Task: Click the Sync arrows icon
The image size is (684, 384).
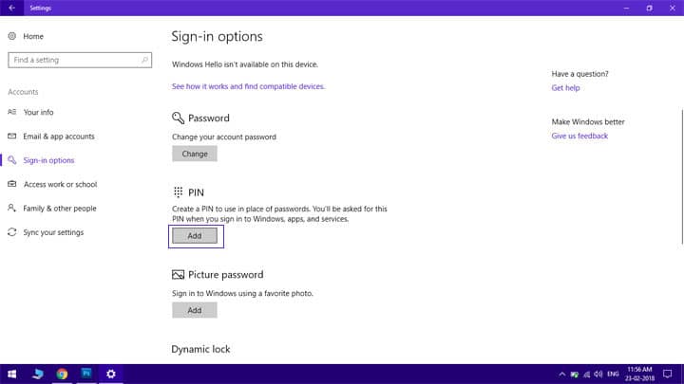Action: click(x=11, y=232)
